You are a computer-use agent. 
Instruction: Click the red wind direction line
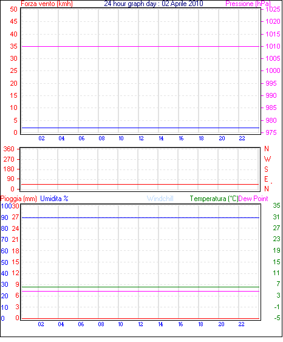tap(140, 185)
